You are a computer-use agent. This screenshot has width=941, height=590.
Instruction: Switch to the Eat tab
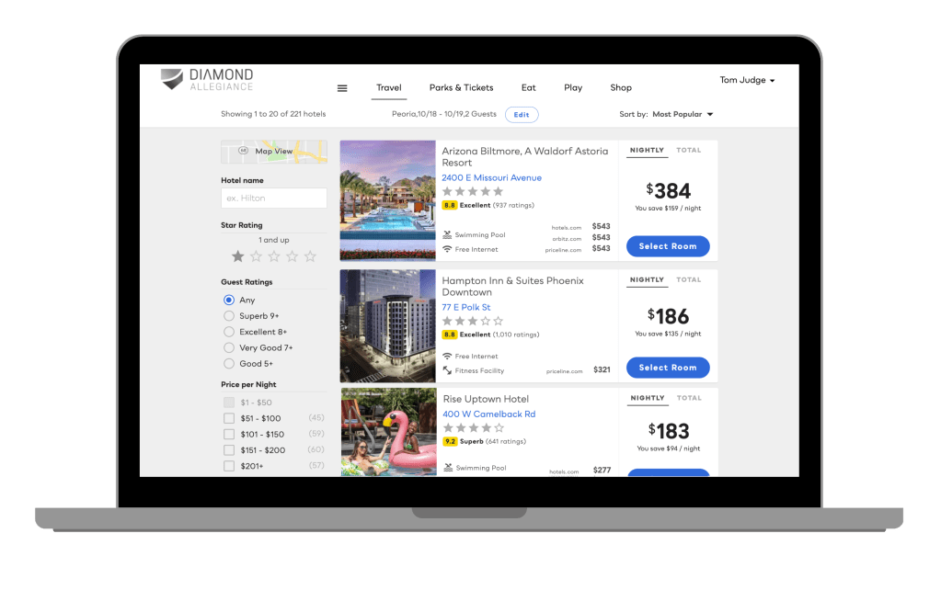(528, 87)
